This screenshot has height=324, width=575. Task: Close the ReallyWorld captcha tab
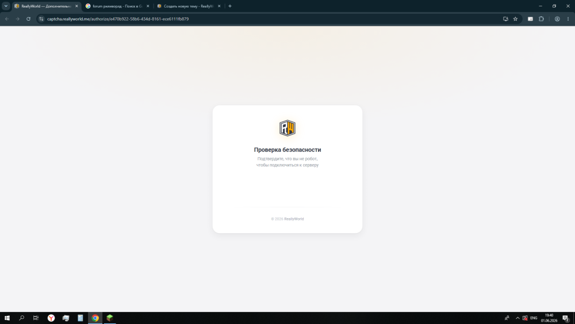(76, 6)
